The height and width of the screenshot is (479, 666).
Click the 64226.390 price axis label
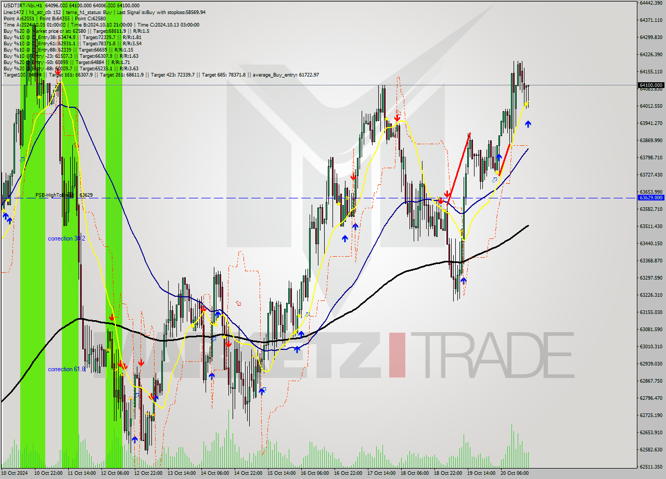click(x=651, y=54)
